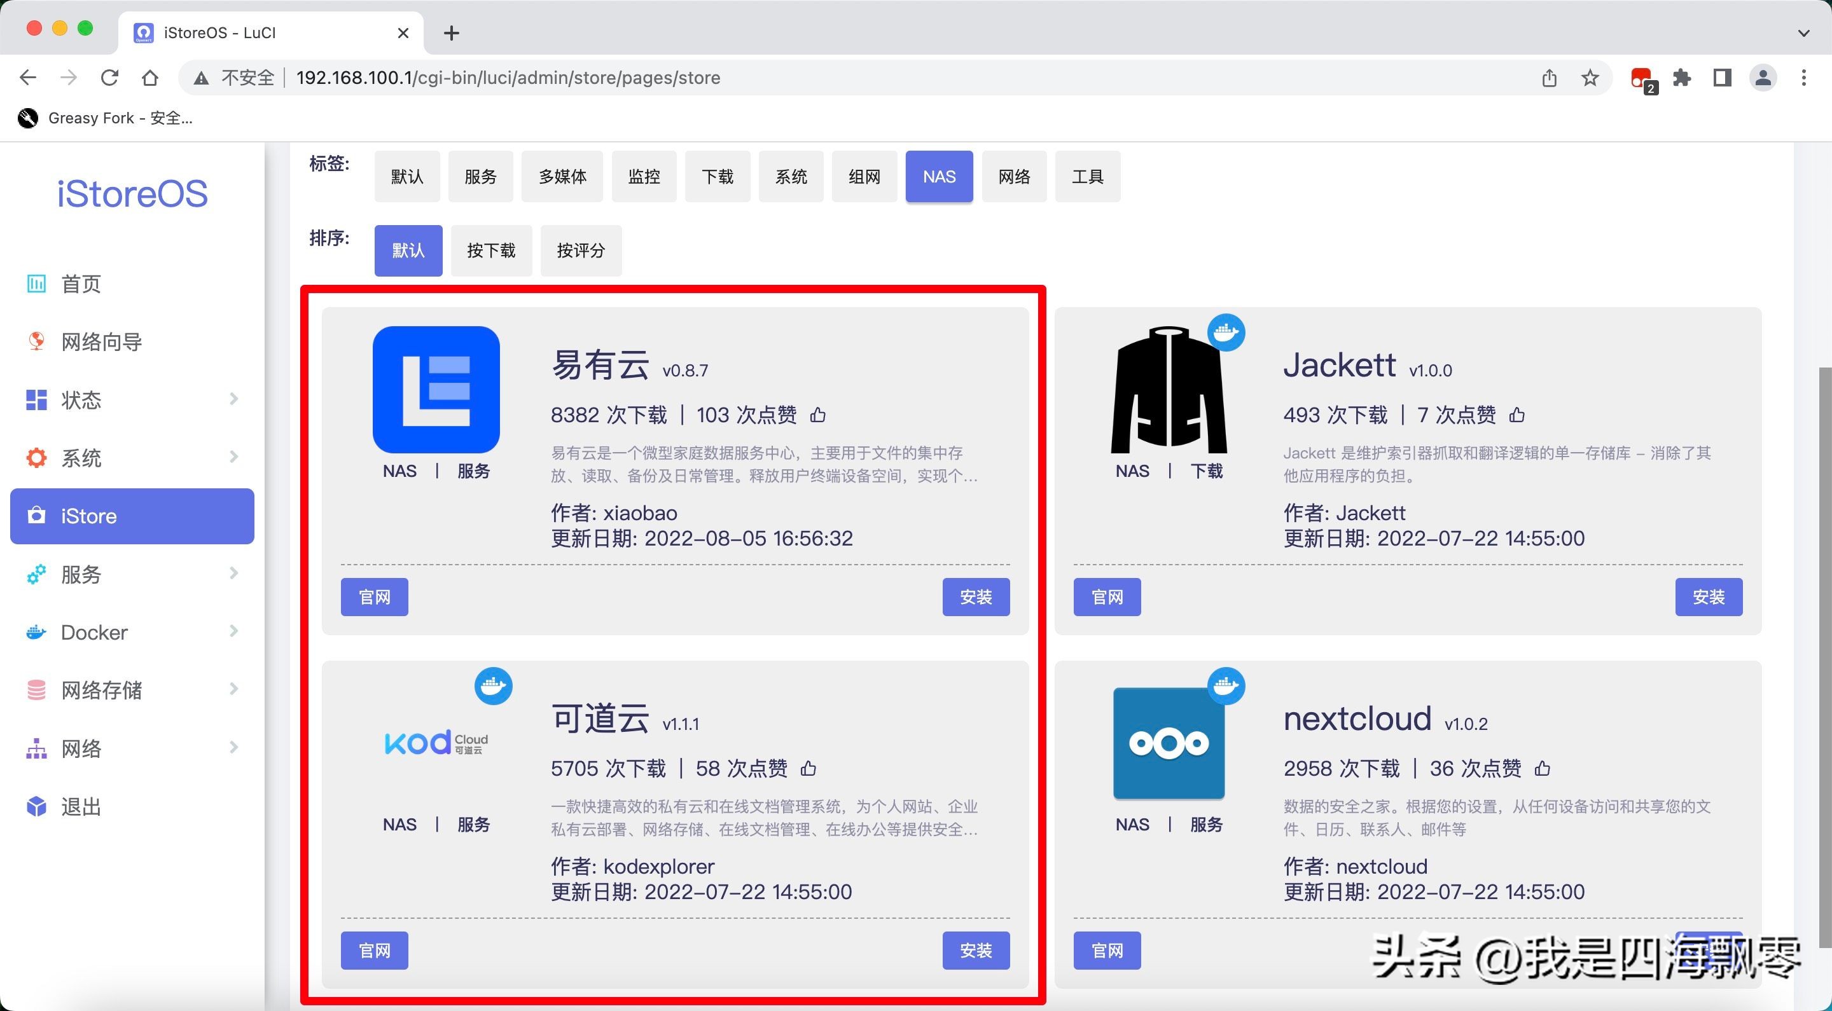Select the 下载 category tag
Viewport: 1832px width, 1011px height.
click(x=717, y=176)
